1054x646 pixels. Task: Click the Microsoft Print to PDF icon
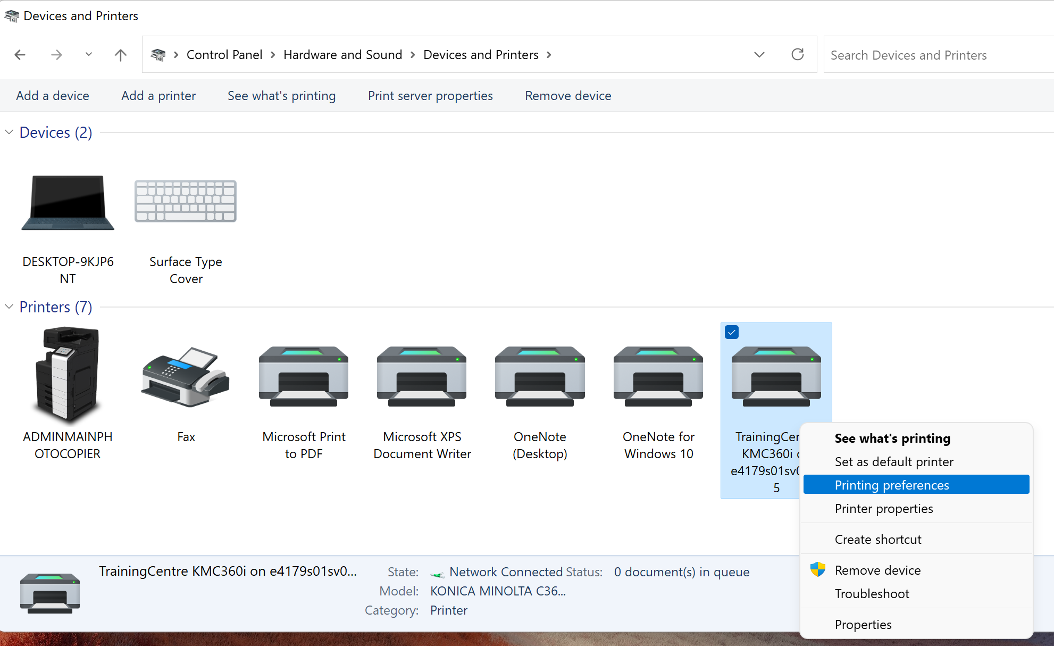(x=304, y=377)
